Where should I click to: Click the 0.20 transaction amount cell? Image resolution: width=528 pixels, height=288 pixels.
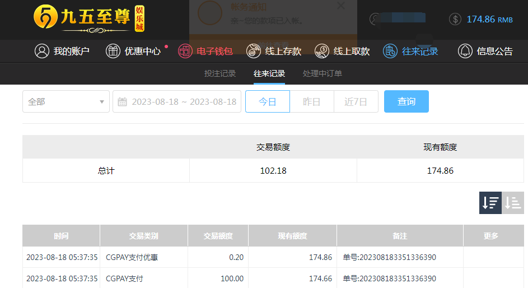tap(218, 257)
